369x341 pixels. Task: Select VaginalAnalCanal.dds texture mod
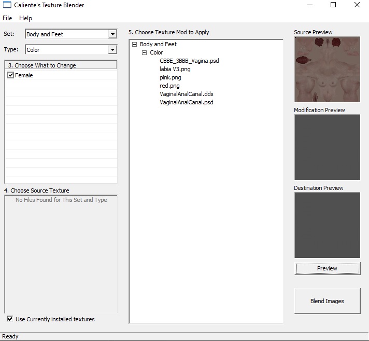tap(187, 94)
